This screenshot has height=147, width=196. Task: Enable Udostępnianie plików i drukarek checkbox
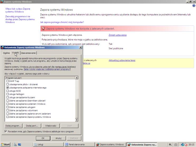coord(7,84)
